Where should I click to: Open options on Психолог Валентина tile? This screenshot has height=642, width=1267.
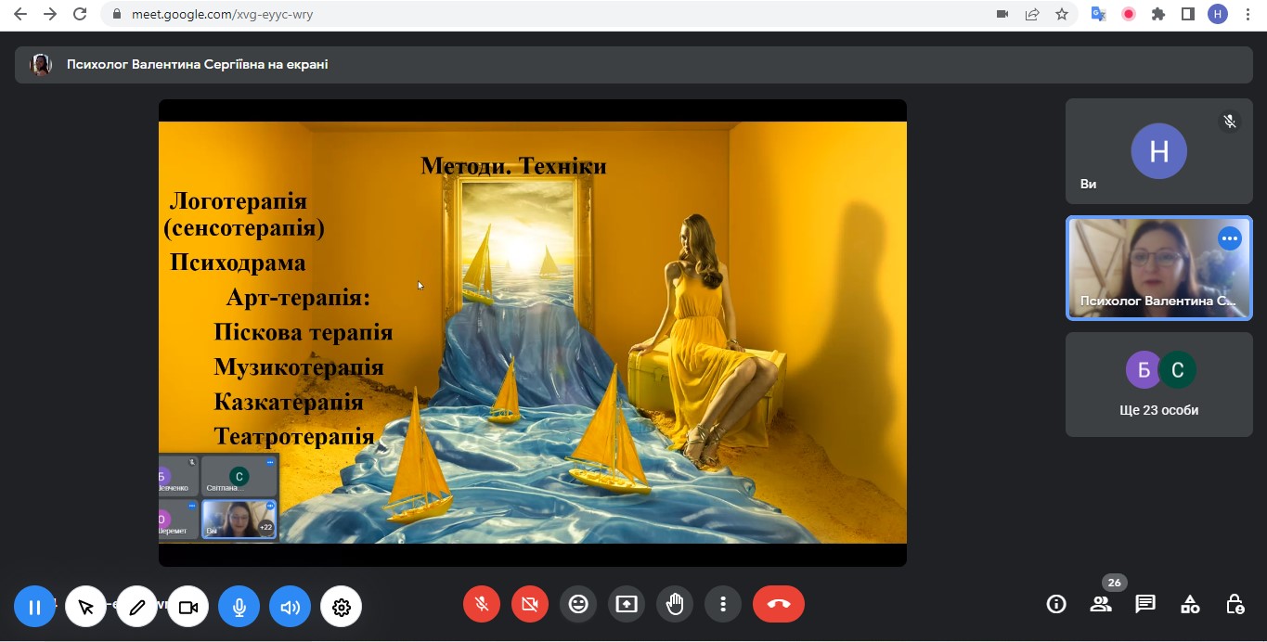coord(1230,238)
